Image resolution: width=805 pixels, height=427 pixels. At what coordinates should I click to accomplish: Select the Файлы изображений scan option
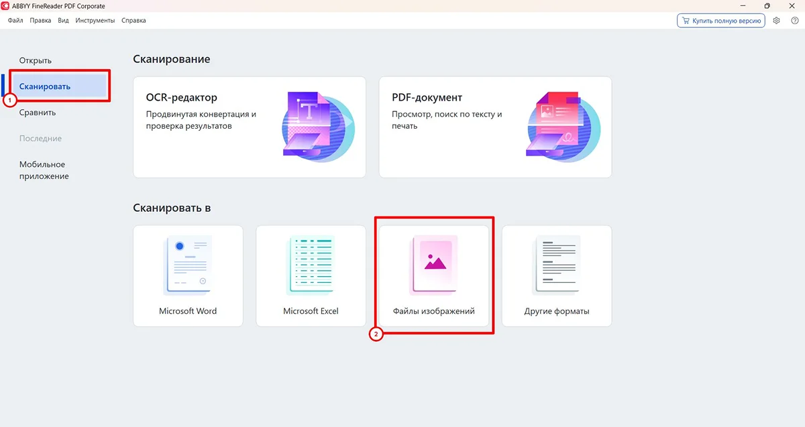(x=433, y=276)
